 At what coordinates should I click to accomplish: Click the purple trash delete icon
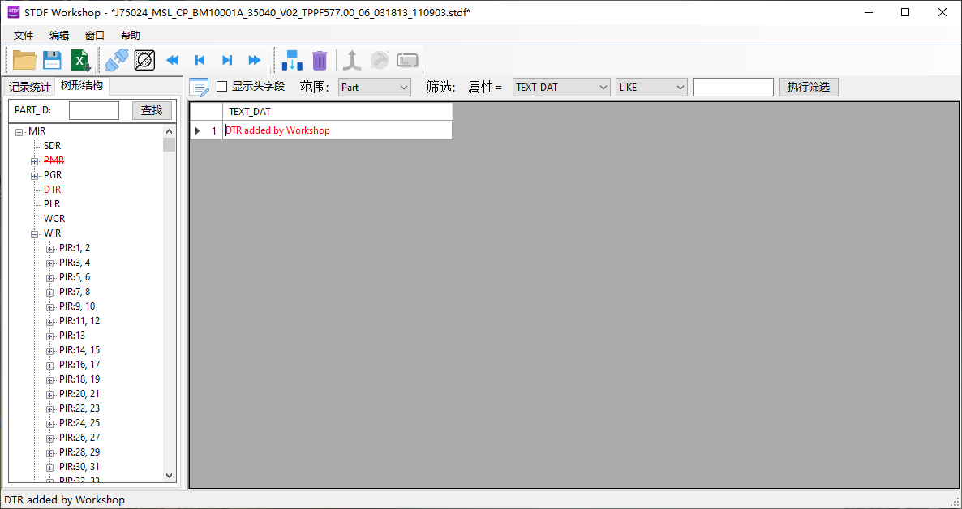tap(320, 60)
